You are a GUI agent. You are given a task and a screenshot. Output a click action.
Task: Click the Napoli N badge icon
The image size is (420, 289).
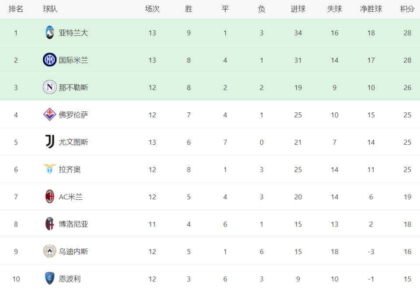point(49,87)
